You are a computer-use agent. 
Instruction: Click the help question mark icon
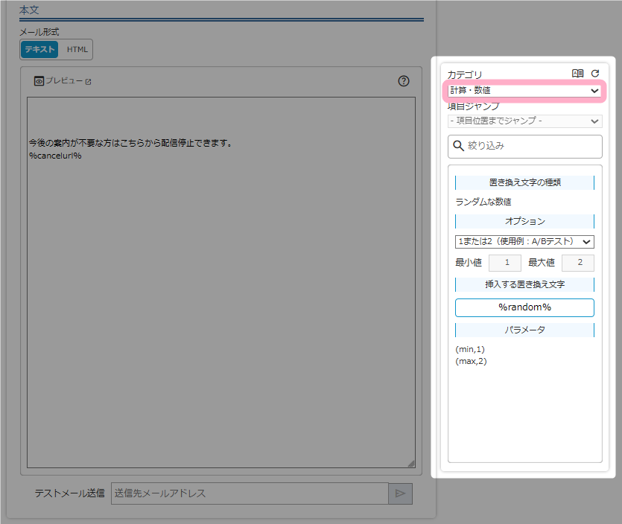[404, 81]
